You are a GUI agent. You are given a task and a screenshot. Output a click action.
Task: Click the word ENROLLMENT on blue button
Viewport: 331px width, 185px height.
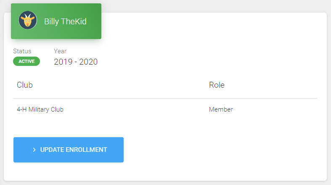[x=86, y=150]
